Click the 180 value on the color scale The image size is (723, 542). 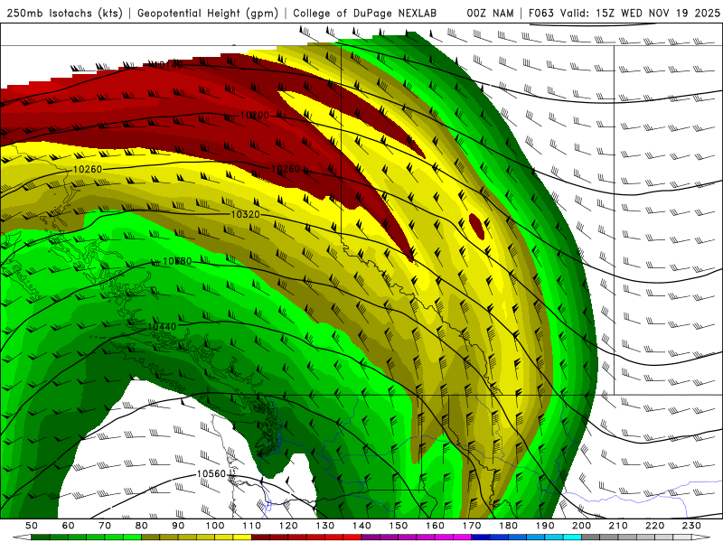tap(508, 526)
